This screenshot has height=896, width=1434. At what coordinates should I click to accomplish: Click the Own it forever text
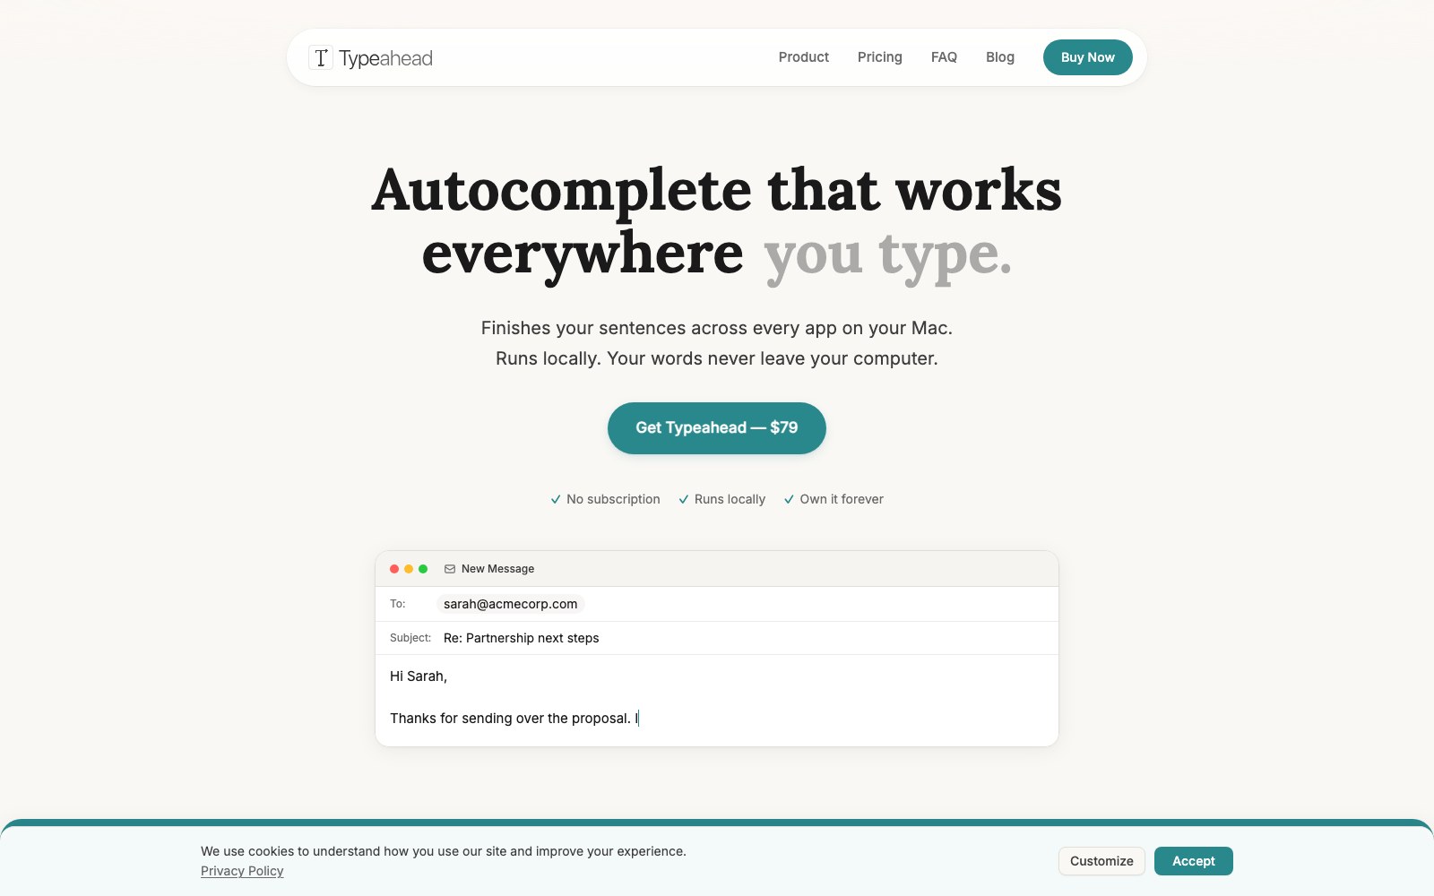pos(842,499)
